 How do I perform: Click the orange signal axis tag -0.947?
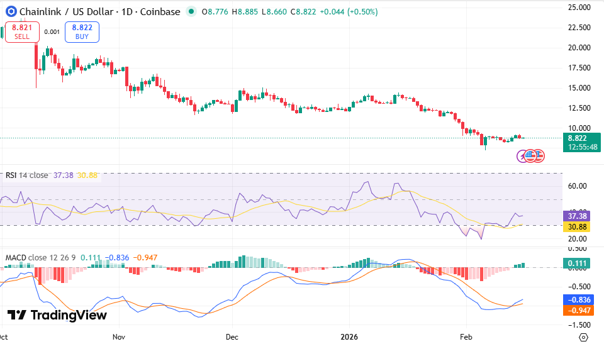click(x=579, y=311)
